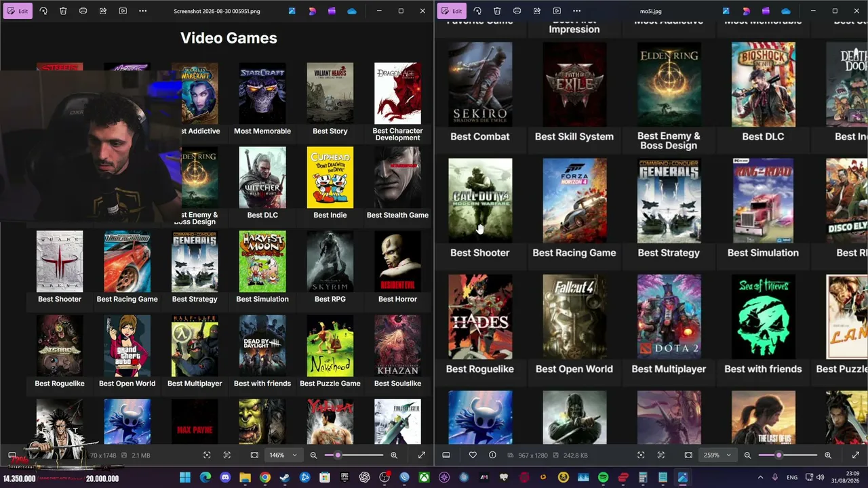This screenshot has height=488, width=868.
Task: Share mo5i.jpg from the right window
Action: (537, 11)
